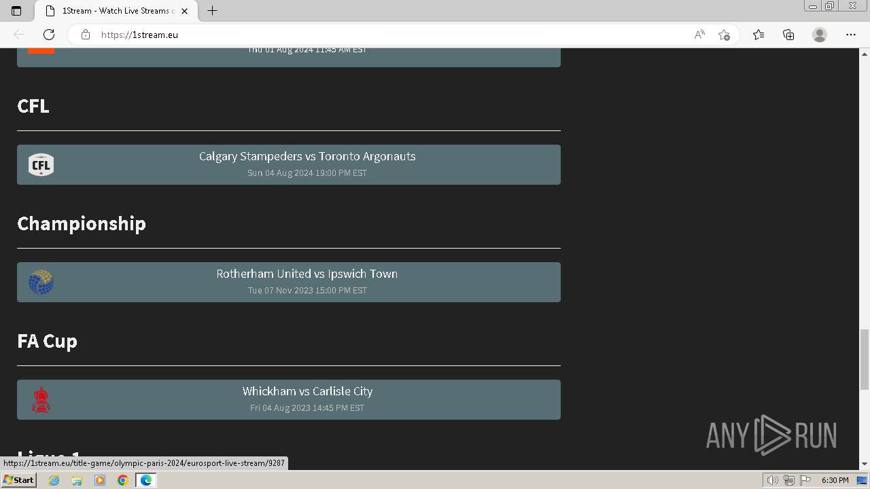Screen dimensions: 870x489
Task: Open Whickham vs Carlisle City stream
Action: pos(289,399)
